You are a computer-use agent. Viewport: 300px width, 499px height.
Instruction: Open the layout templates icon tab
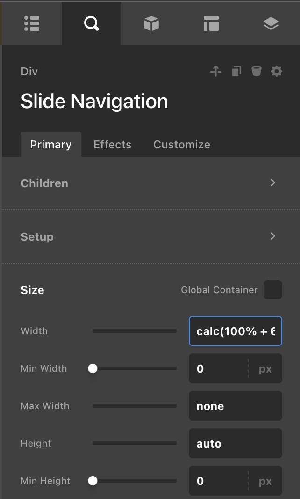(x=211, y=24)
